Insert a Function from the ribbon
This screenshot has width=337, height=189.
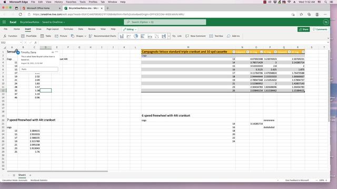click(x=10, y=36)
